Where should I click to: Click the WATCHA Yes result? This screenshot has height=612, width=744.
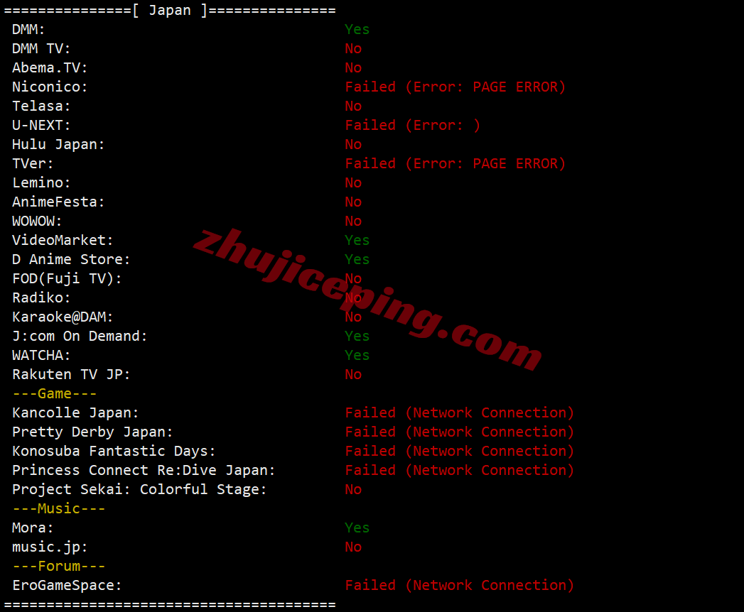[357, 355]
